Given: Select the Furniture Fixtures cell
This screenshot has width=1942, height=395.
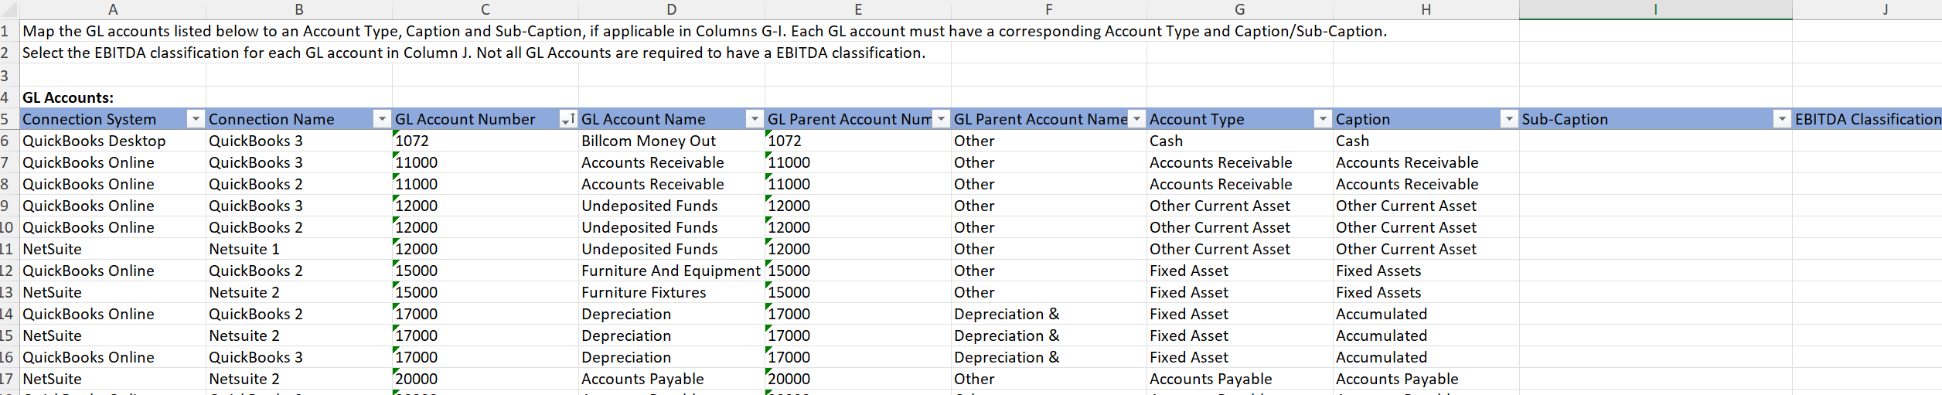Looking at the screenshot, I should [x=643, y=292].
